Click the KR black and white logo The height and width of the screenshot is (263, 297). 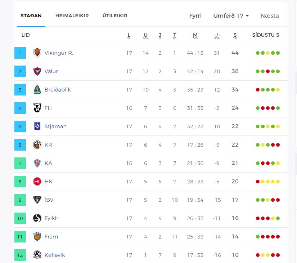tap(37, 145)
